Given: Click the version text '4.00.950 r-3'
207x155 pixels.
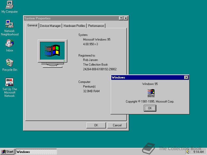Looking at the screenshot, I should click(91, 44).
